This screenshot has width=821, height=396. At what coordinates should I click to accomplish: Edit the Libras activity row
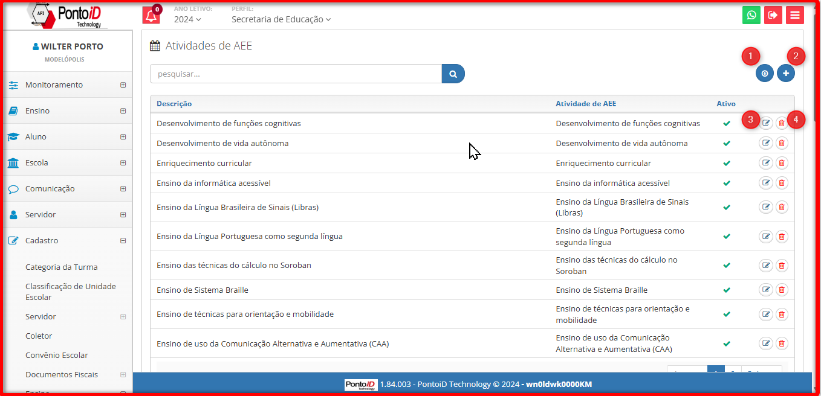tap(766, 207)
